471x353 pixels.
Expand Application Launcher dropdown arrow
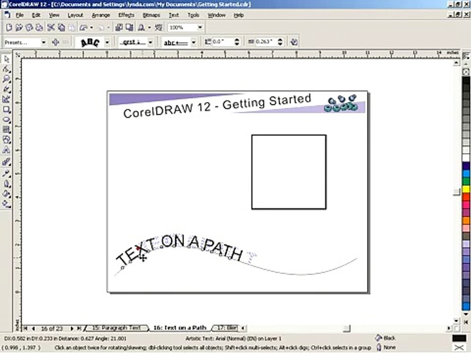(x=149, y=27)
